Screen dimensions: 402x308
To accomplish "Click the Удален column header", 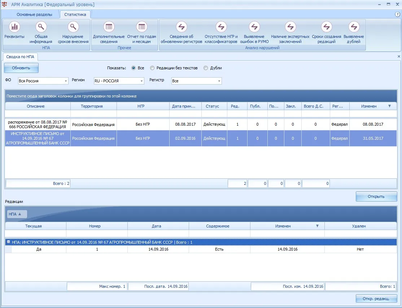I will click(361, 226).
